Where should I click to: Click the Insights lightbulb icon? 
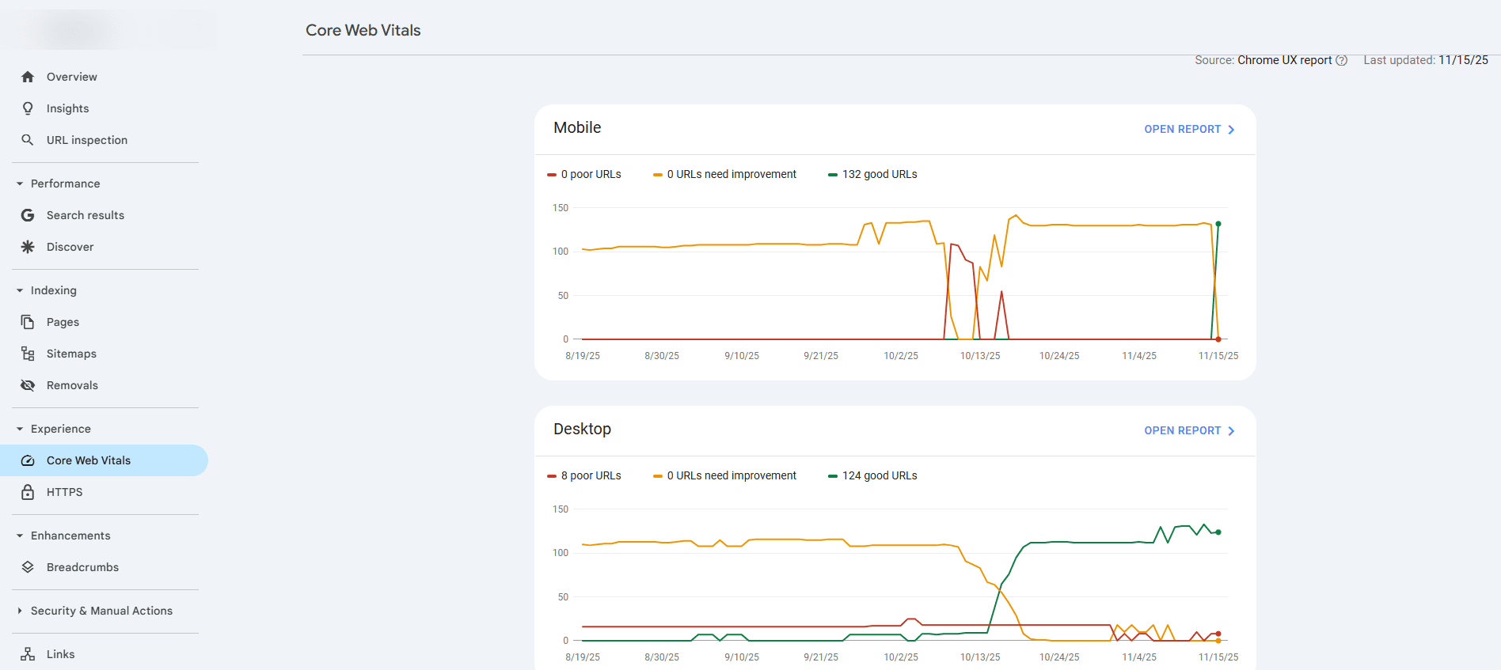28,108
